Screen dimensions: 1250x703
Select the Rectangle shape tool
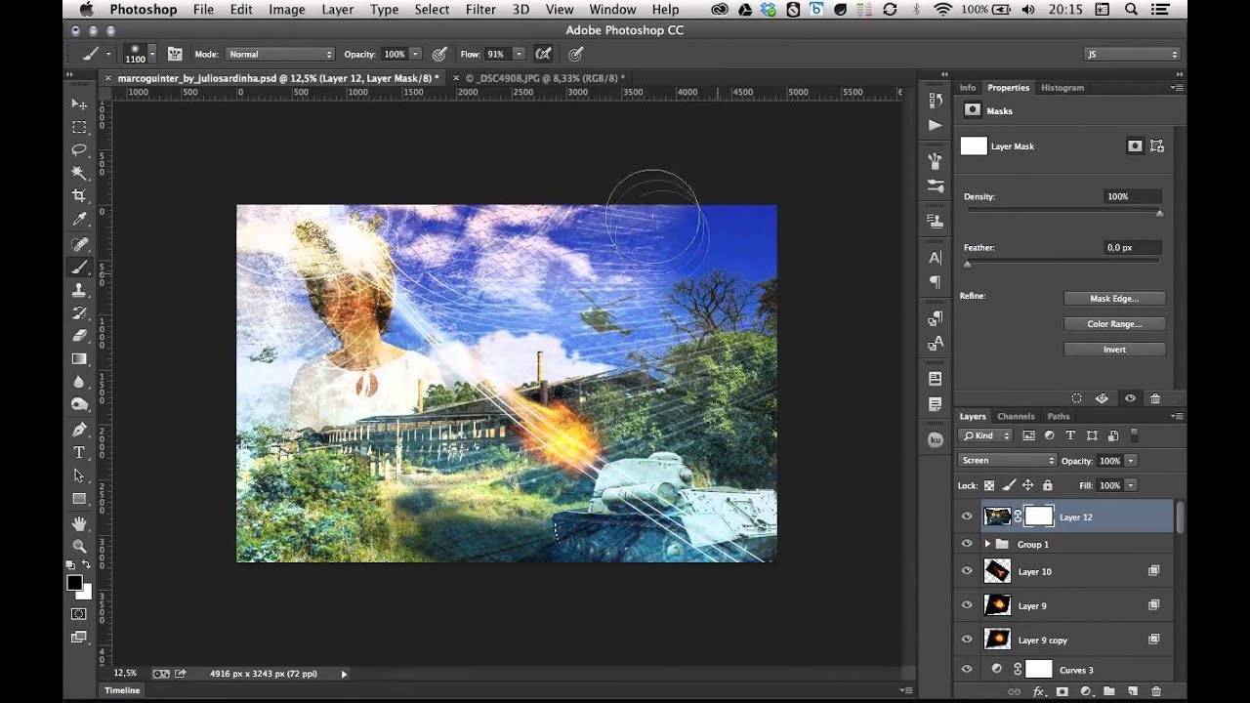(x=79, y=499)
